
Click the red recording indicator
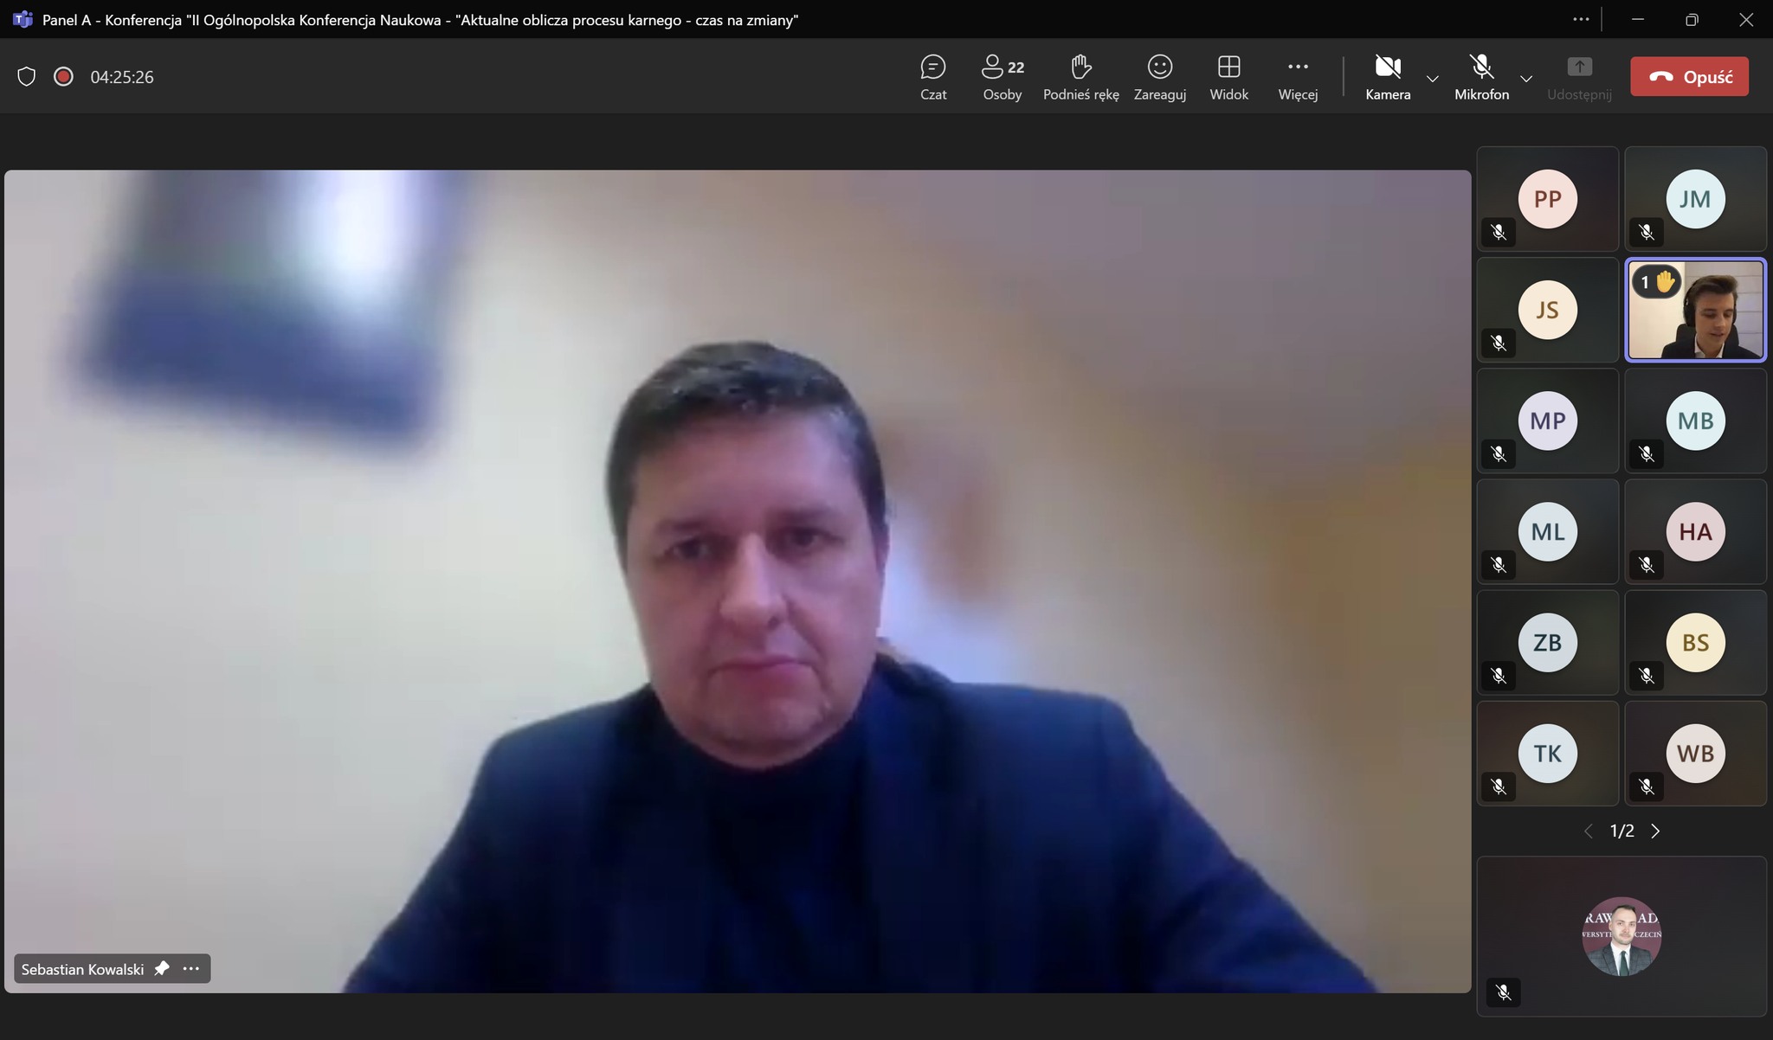pyautogui.click(x=63, y=77)
